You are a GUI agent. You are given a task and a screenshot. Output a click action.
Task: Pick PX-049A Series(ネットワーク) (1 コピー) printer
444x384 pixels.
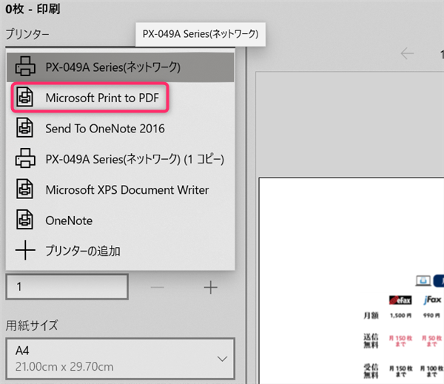(121, 159)
